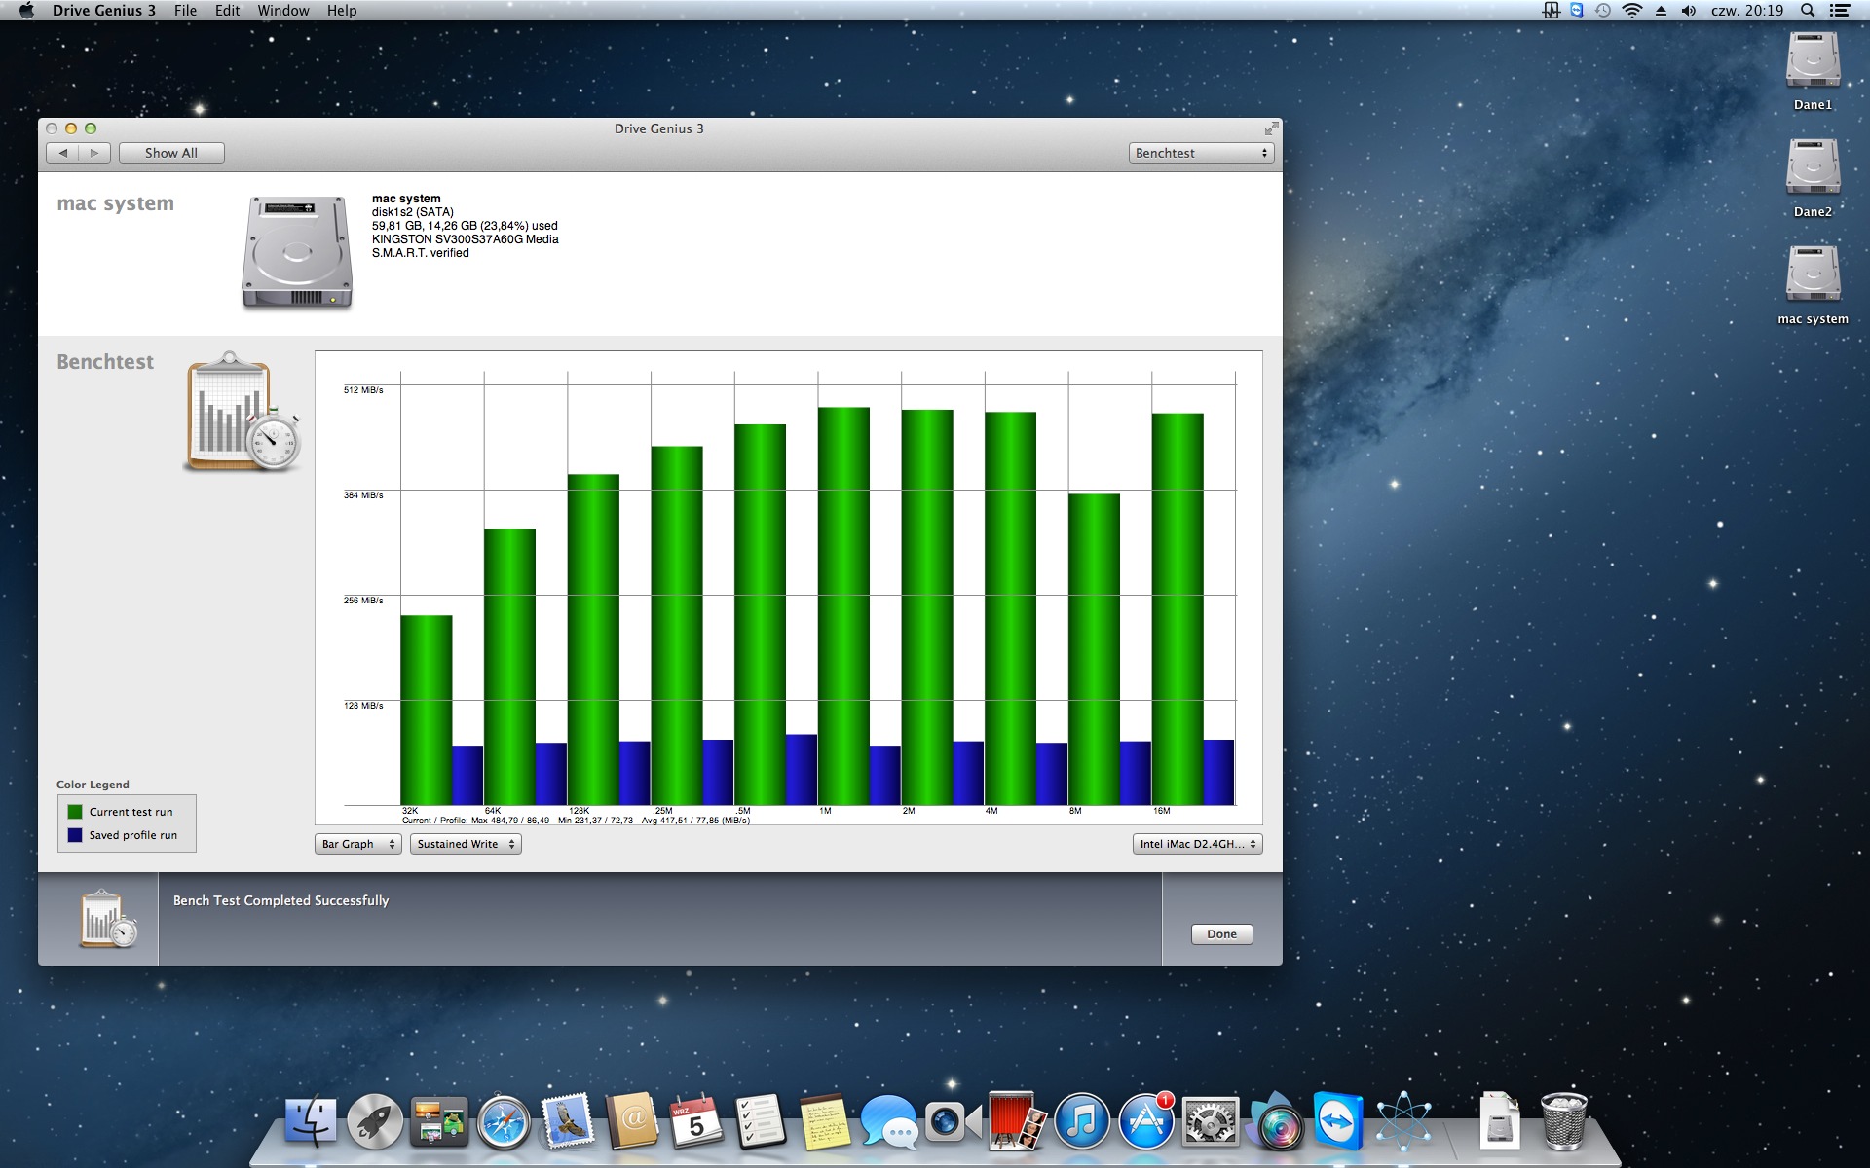Open Notification Center list icon
1870x1168 pixels.
pyautogui.click(x=1840, y=11)
